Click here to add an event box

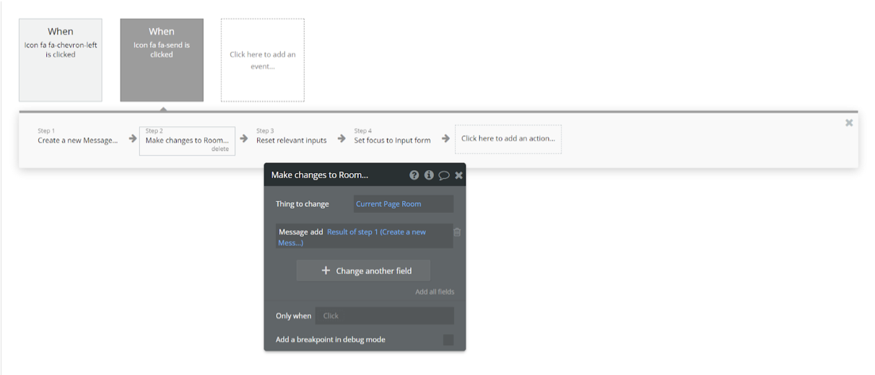263,60
